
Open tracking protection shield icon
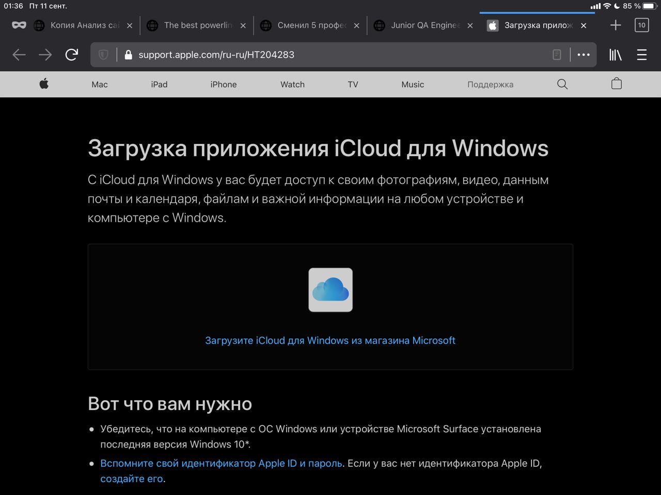pyautogui.click(x=103, y=55)
